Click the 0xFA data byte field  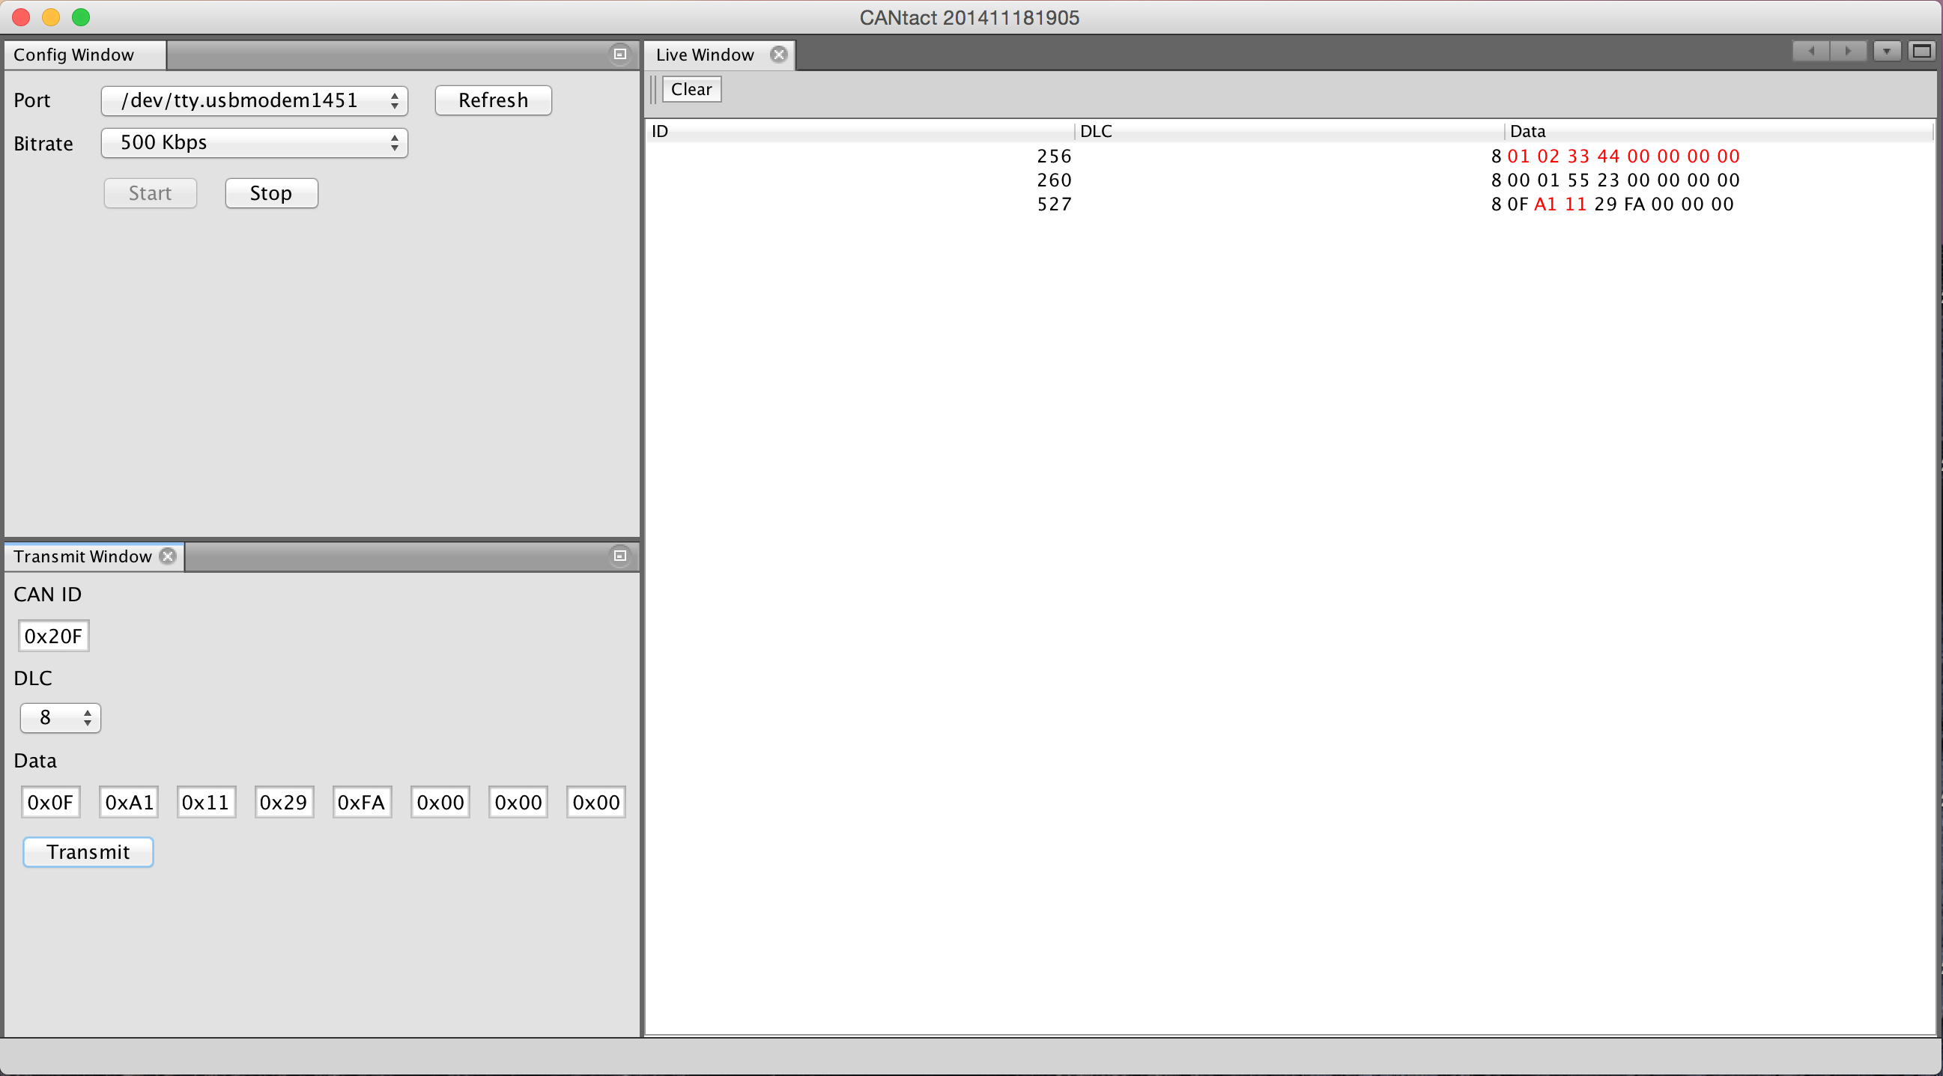point(361,802)
